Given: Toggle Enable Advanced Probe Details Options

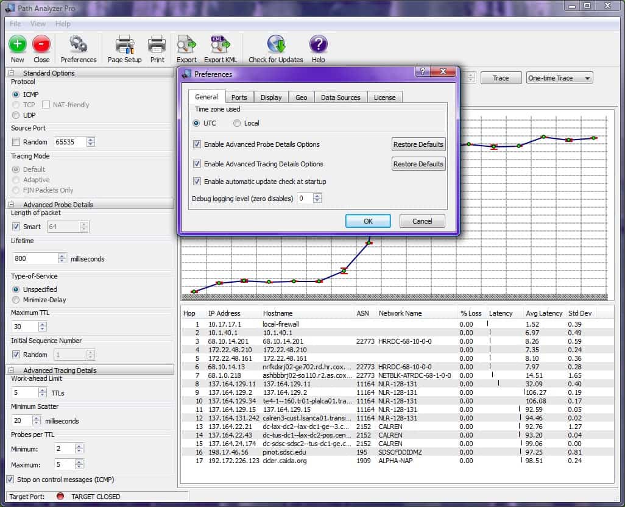Looking at the screenshot, I should (x=197, y=144).
